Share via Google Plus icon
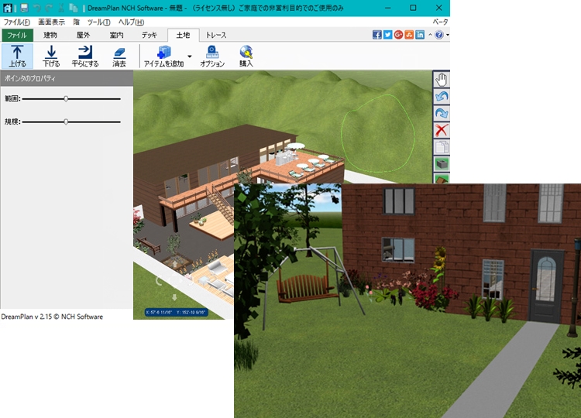 pos(398,35)
